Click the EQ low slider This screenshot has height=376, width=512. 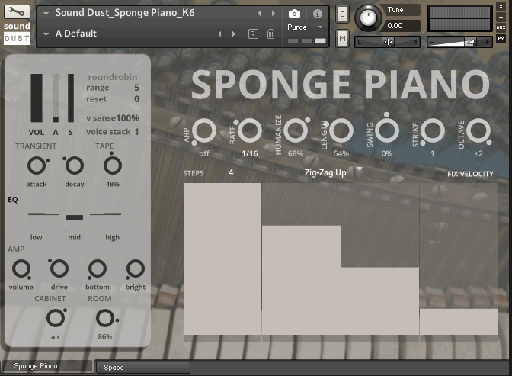(43, 214)
